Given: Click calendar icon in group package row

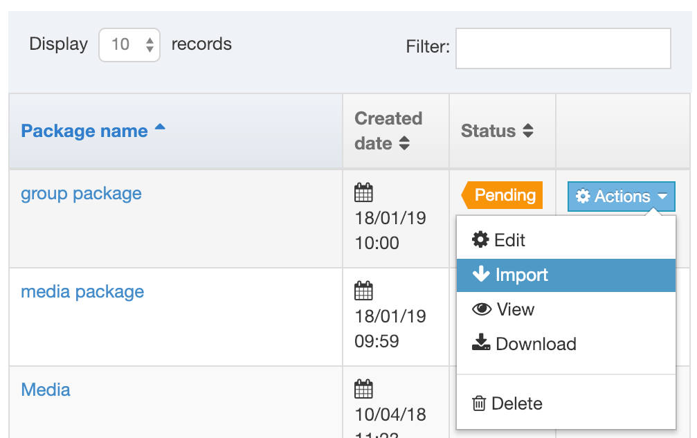Looking at the screenshot, I should tap(363, 192).
